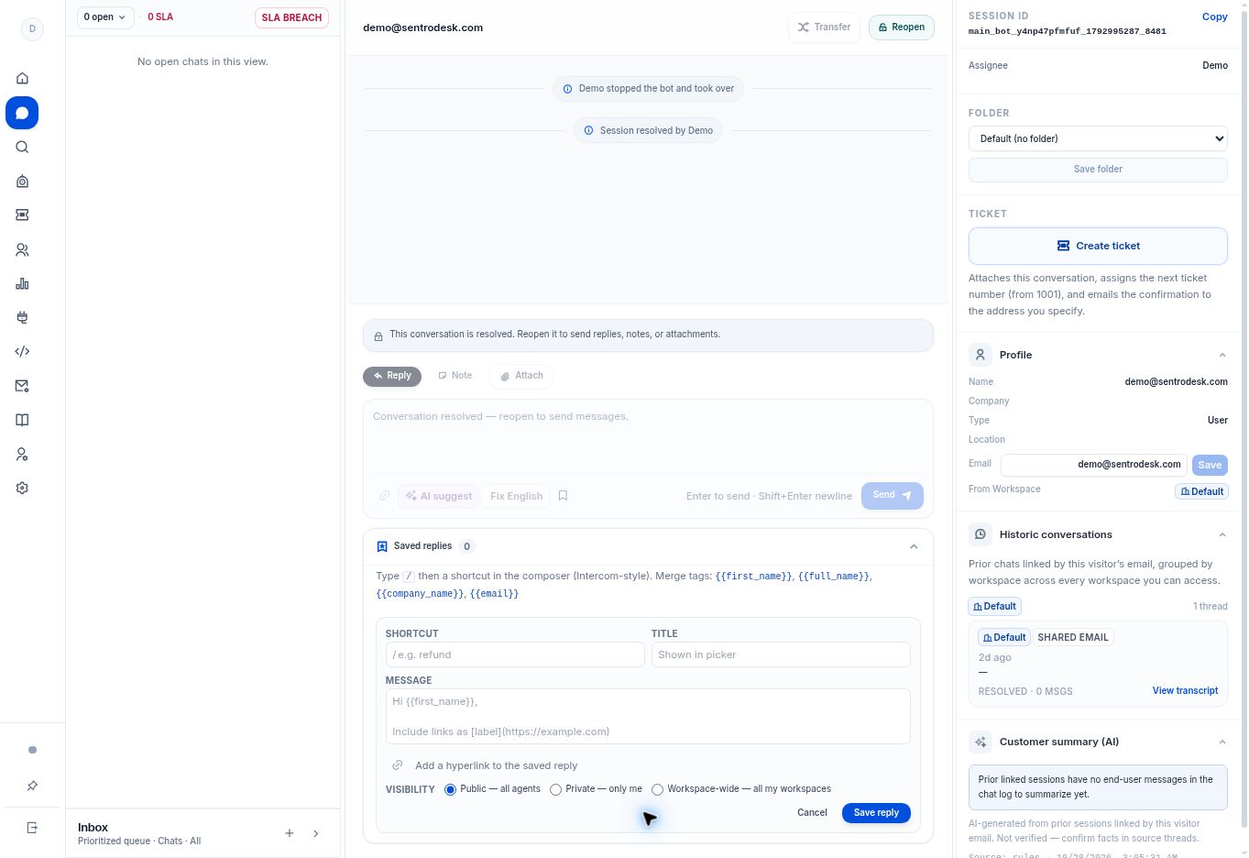Click Save button next to Email
This screenshot has height=858, width=1249.
click(x=1210, y=465)
